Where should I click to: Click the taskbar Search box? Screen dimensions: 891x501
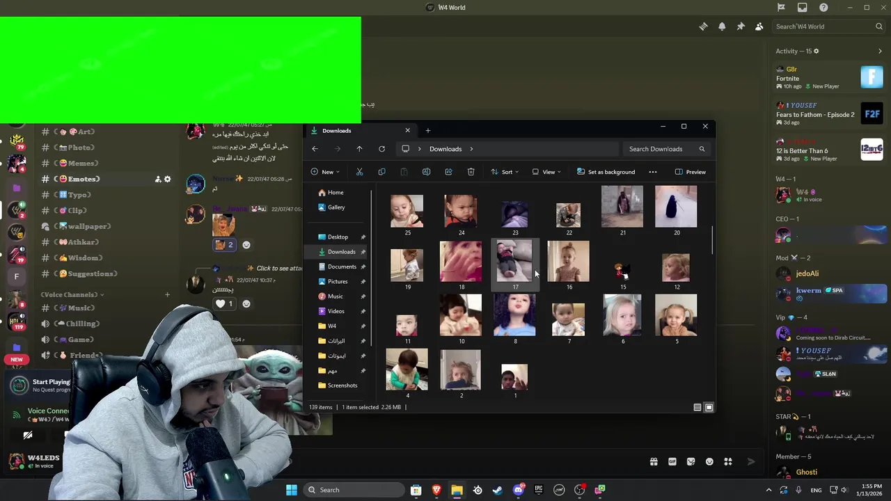click(354, 490)
